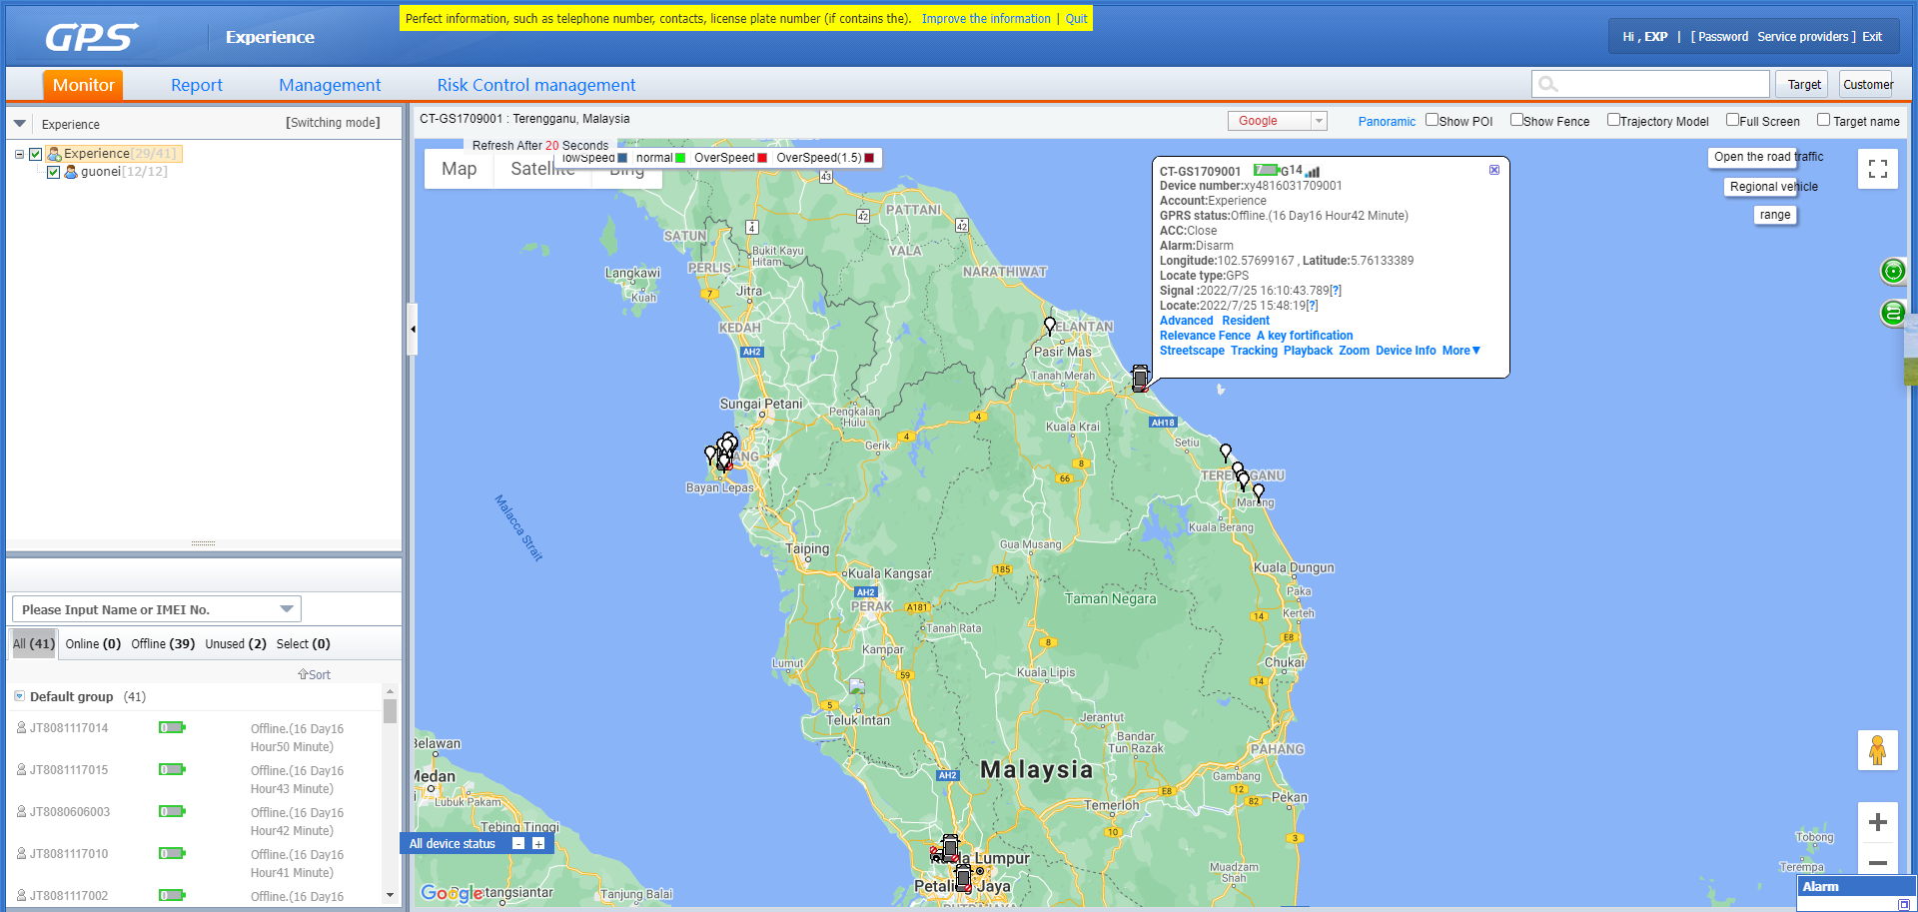The image size is (1918, 912).
Task: Open the Google map provider dropdown
Action: pyautogui.click(x=1319, y=121)
